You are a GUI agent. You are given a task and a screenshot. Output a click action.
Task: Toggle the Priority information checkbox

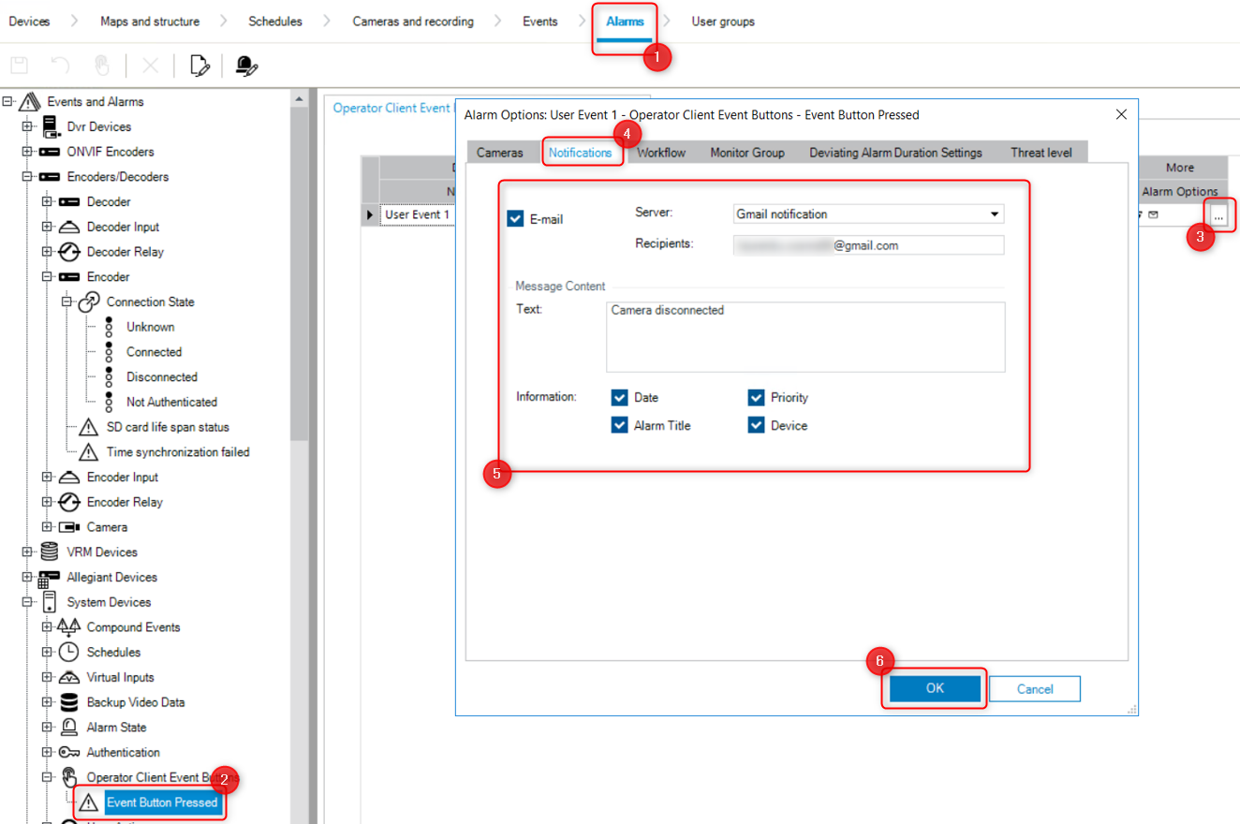756,398
